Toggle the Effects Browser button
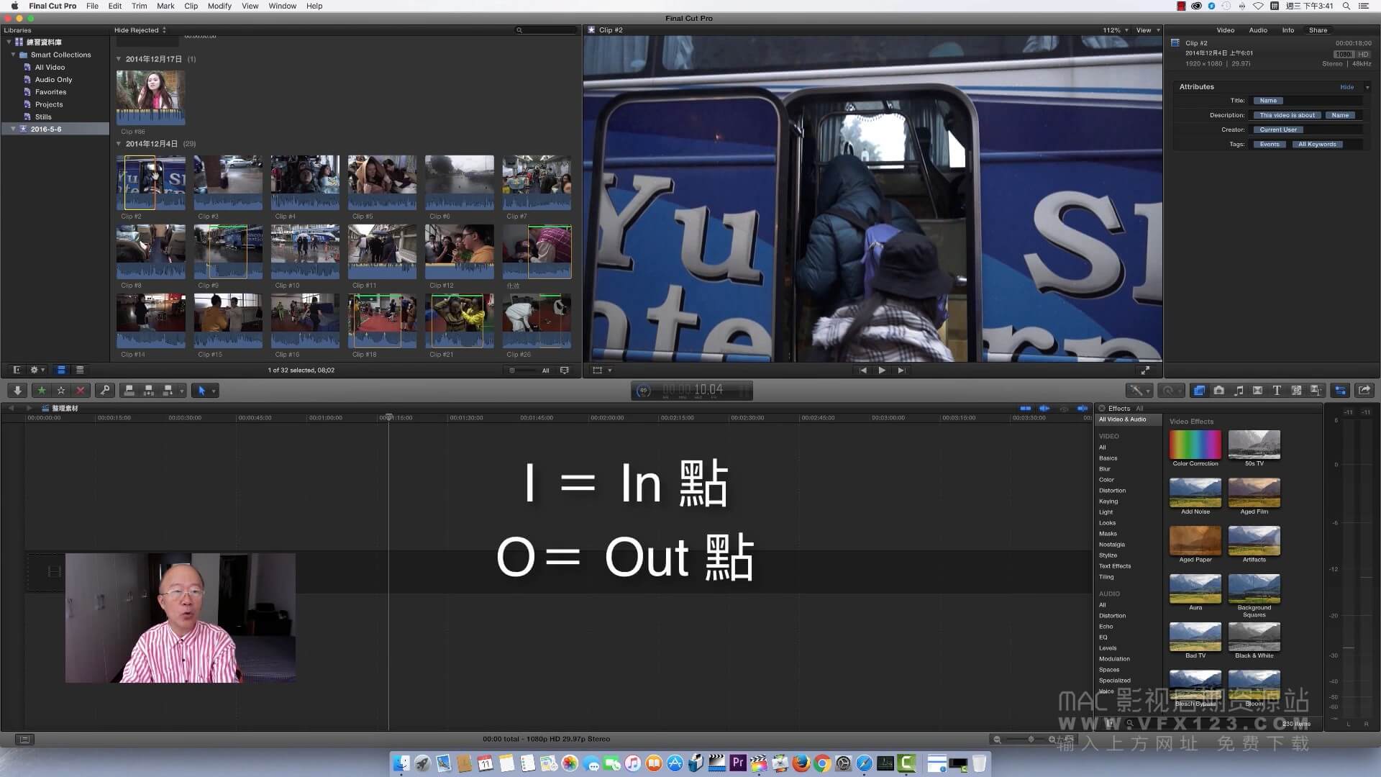The image size is (1381, 777). (1199, 391)
